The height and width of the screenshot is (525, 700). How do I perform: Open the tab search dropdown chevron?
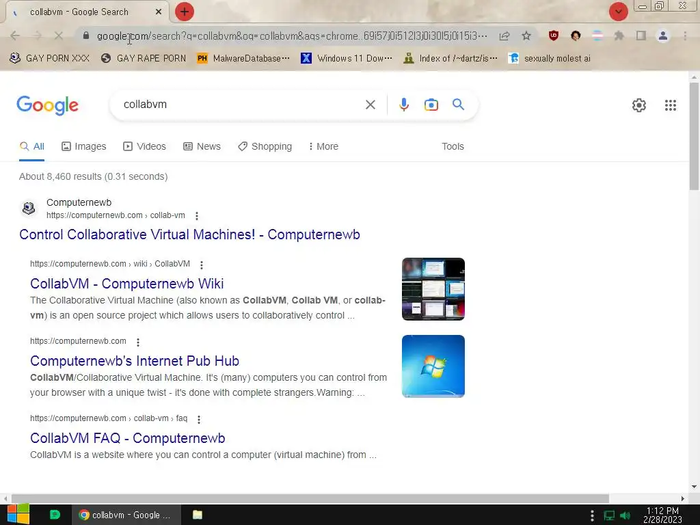click(x=618, y=12)
